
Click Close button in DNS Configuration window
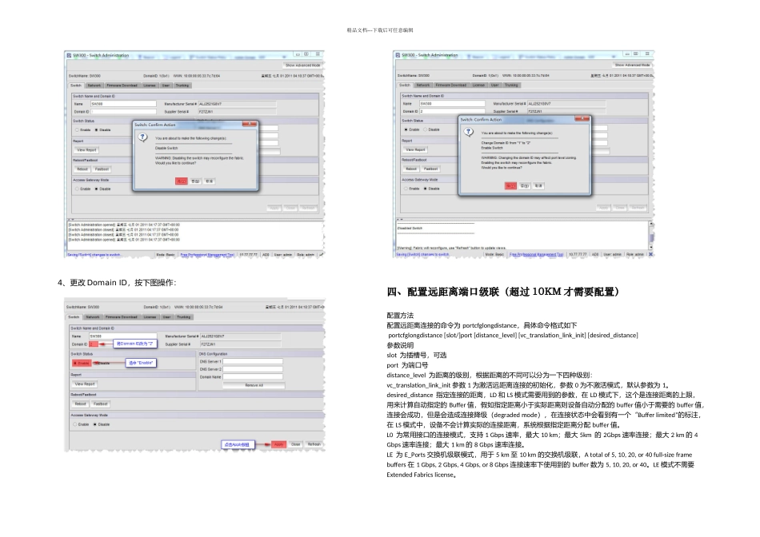coord(296,444)
